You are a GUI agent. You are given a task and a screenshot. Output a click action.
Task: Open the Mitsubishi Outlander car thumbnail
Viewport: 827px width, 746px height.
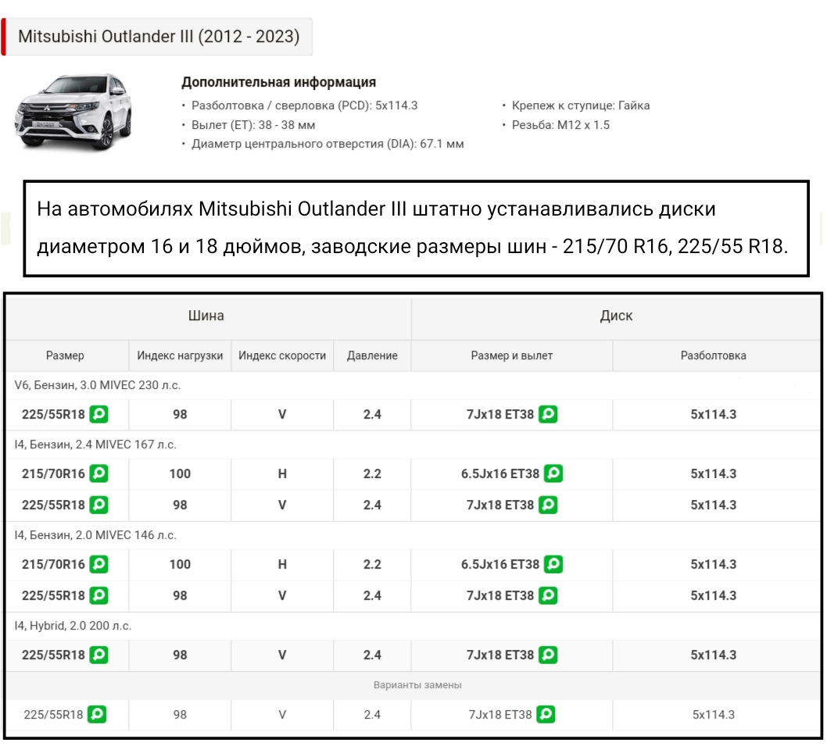pyautogui.click(x=73, y=112)
